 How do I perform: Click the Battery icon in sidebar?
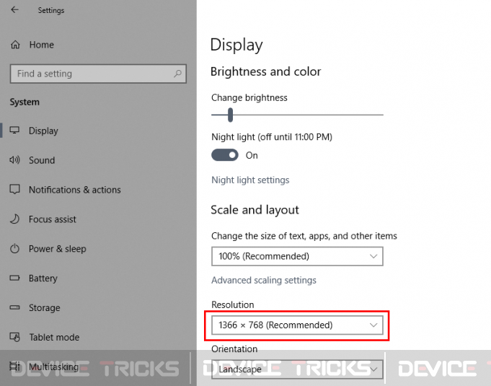(x=14, y=278)
